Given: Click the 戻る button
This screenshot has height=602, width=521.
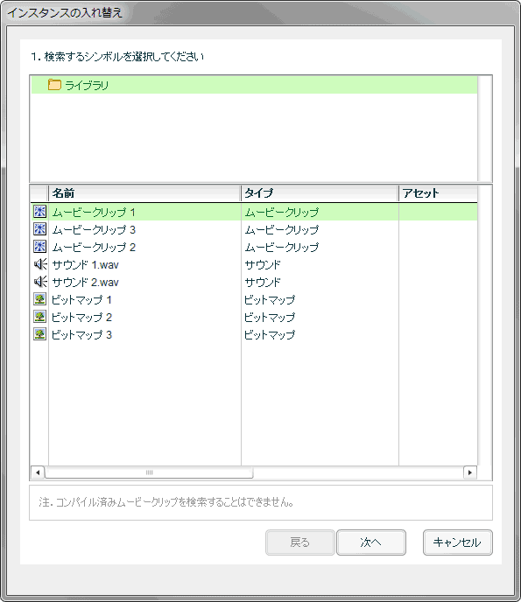Looking at the screenshot, I should (x=299, y=542).
